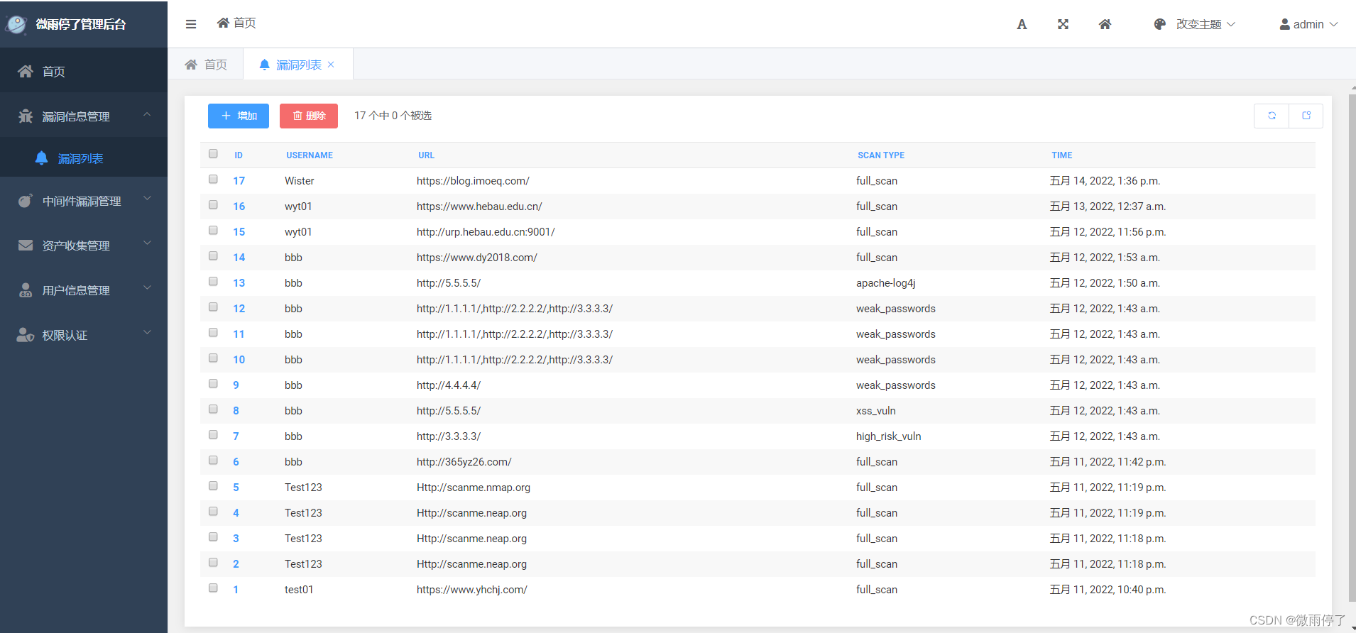Tick the checkbox for row ID 8
Screen dimensions: 1356x633
click(213, 409)
